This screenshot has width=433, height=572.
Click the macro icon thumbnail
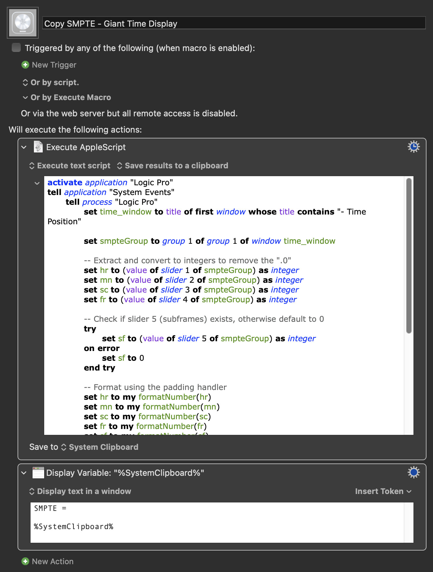[x=23, y=23]
